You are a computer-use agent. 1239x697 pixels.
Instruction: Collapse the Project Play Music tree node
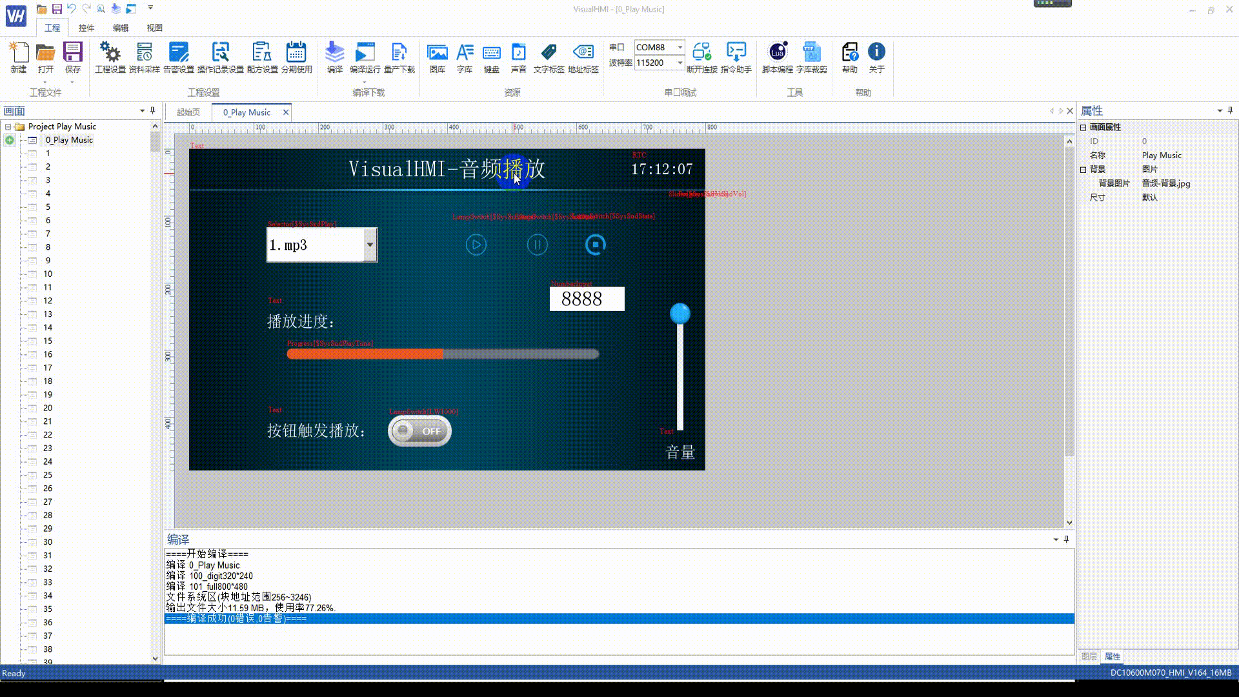click(8, 126)
